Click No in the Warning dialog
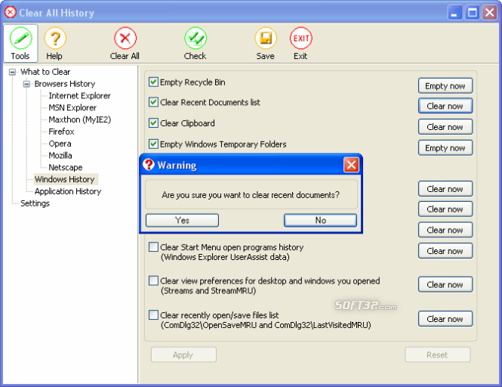Image resolution: width=502 pixels, height=387 pixels. 321,221
